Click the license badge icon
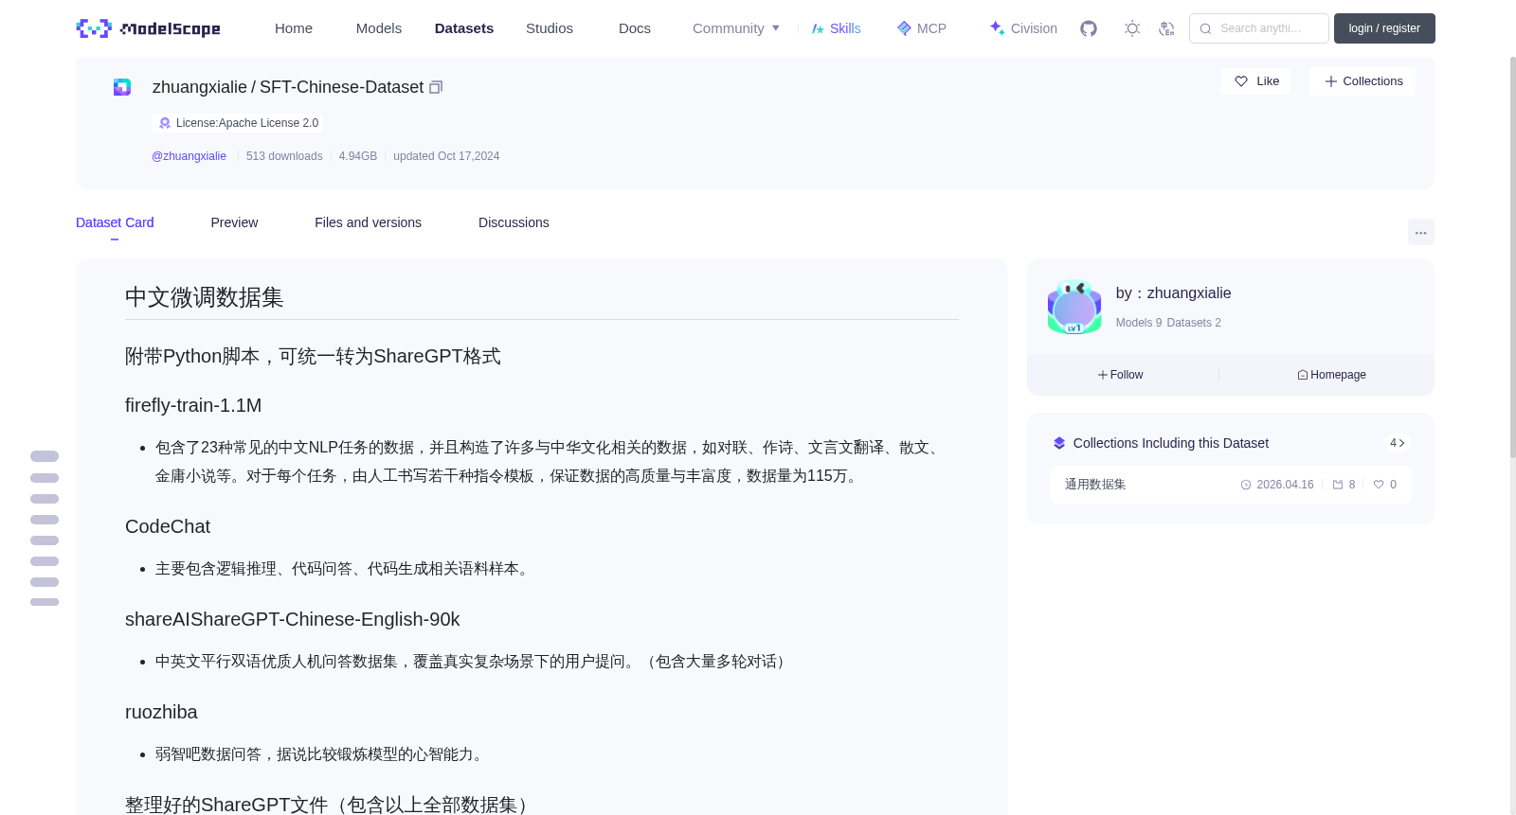 pos(165,123)
